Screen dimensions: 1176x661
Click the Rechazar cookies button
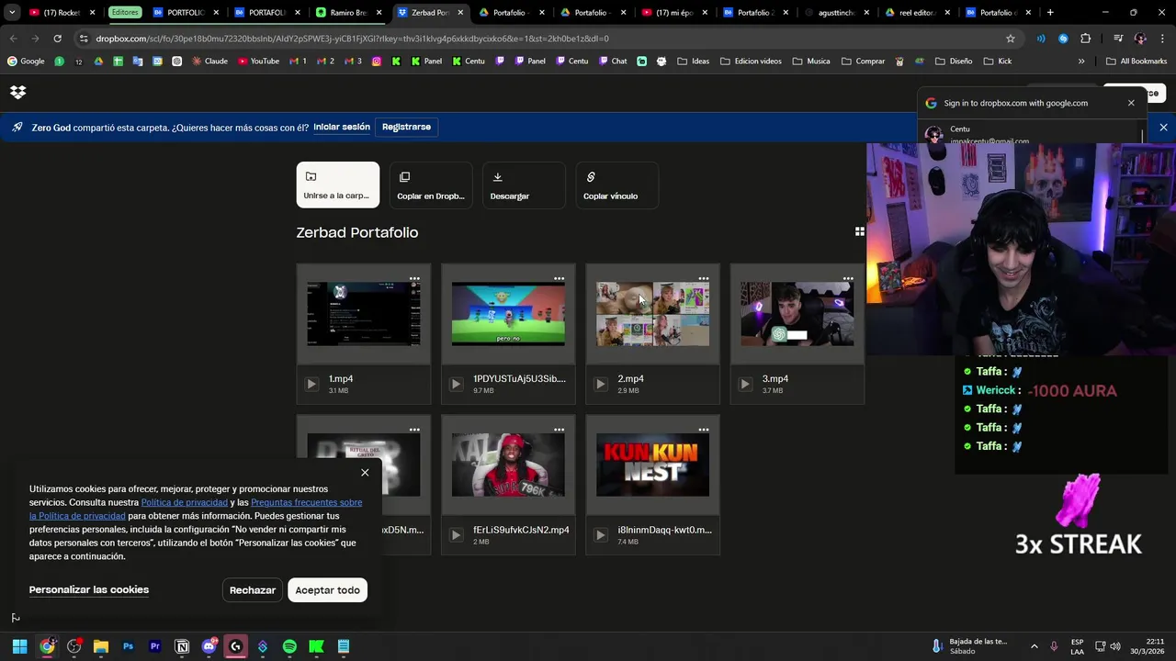point(253,590)
